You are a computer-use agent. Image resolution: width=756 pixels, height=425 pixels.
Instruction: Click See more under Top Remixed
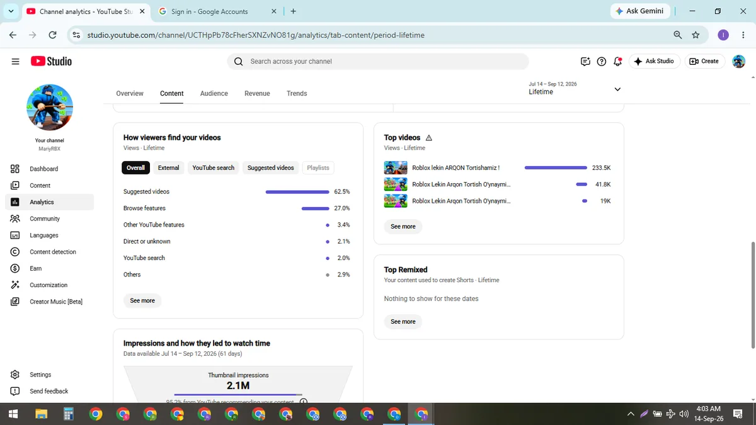pyautogui.click(x=403, y=321)
